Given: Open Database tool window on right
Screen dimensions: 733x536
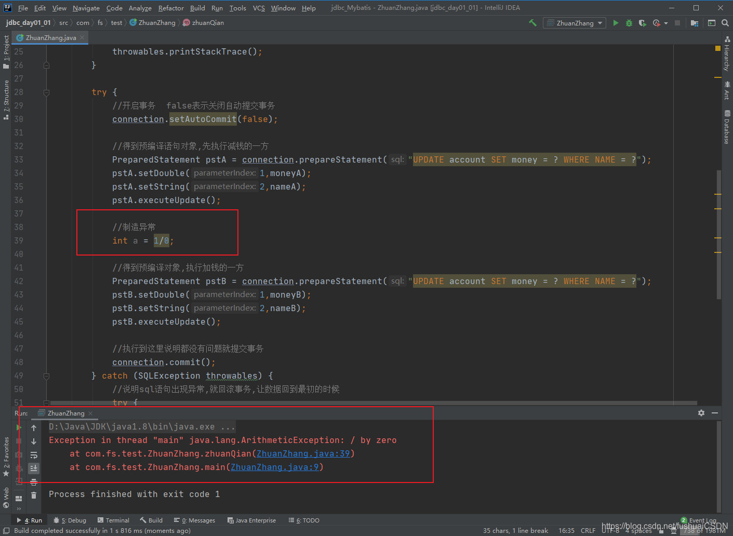Looking at the screenshot, I should tap(727, 127).
